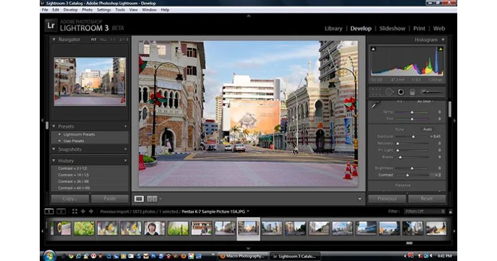497x261 pixels.
Task: Select the Crop Overlay tool
Action: click(x=376, y=92)
